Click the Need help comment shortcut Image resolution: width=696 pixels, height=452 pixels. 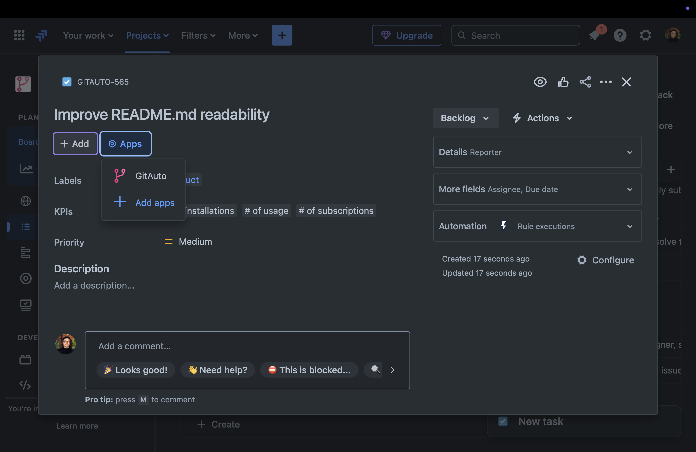pyautogui.click(x=217, y=369)
